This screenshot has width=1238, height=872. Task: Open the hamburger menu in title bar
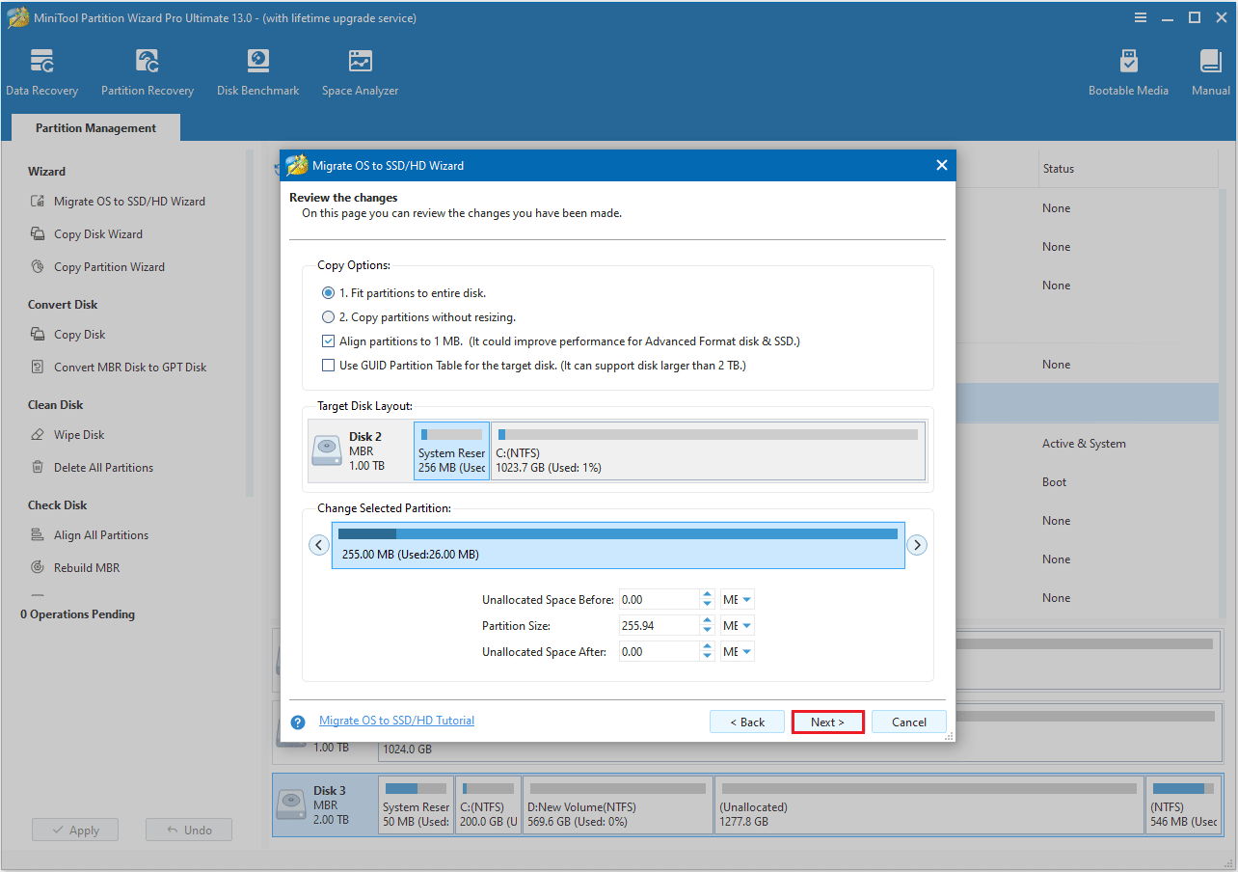[x=1141, y=16]
